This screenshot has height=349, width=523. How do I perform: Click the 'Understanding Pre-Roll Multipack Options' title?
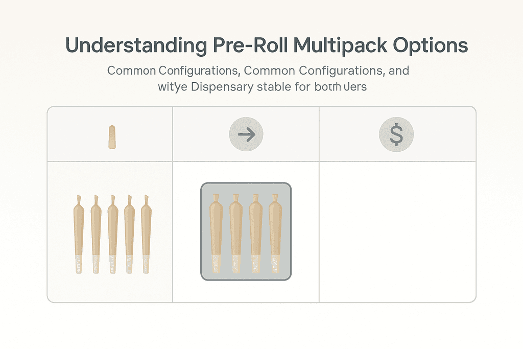(x=267, y=45)
